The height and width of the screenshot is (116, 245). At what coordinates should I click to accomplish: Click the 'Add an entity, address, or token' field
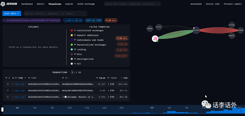tap(55, 14)
